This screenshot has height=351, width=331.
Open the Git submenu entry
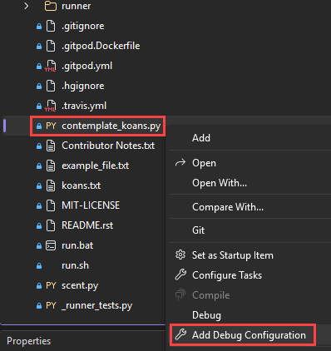198,230
